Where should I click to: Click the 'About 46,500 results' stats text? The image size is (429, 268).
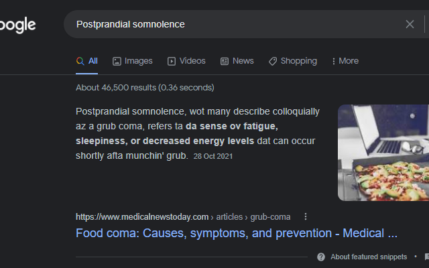pos(145,87)
